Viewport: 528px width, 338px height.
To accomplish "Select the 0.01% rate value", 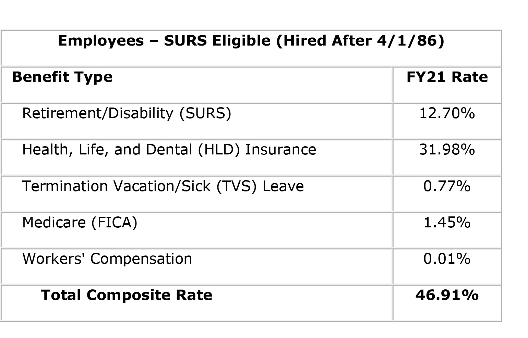I will tap(447, 259).
